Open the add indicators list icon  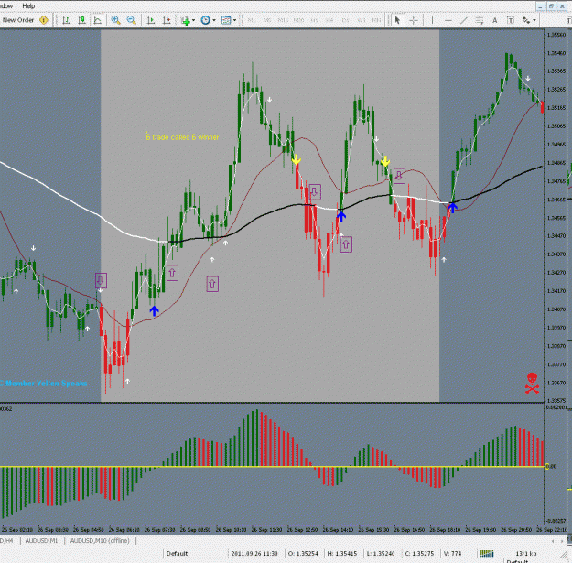185,20
